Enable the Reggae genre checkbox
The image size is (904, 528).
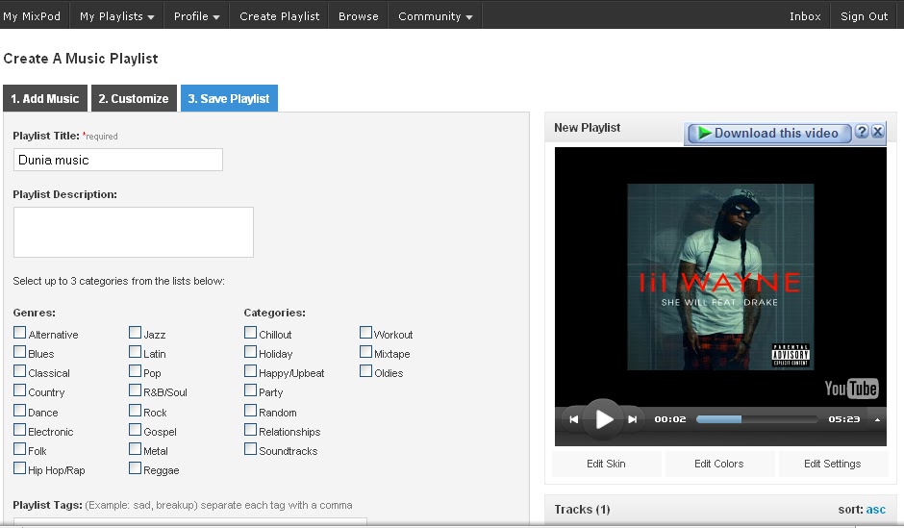(x=135, y=468)
